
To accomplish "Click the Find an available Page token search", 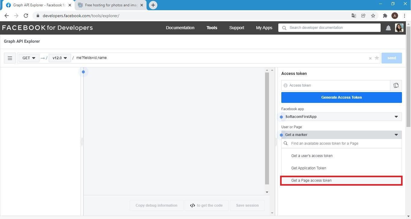I will click(341, 143).
